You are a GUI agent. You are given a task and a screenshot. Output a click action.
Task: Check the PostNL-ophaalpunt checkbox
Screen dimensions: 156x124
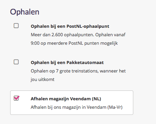[16, 26]
